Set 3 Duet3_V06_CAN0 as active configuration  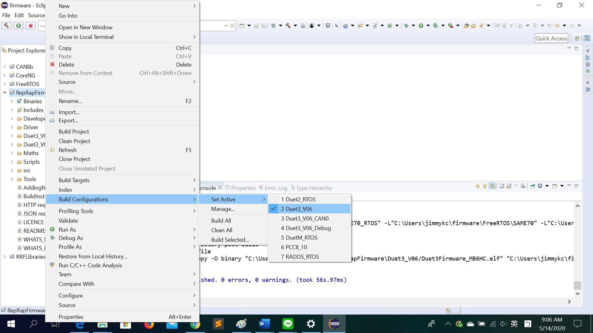click(309, 218)
